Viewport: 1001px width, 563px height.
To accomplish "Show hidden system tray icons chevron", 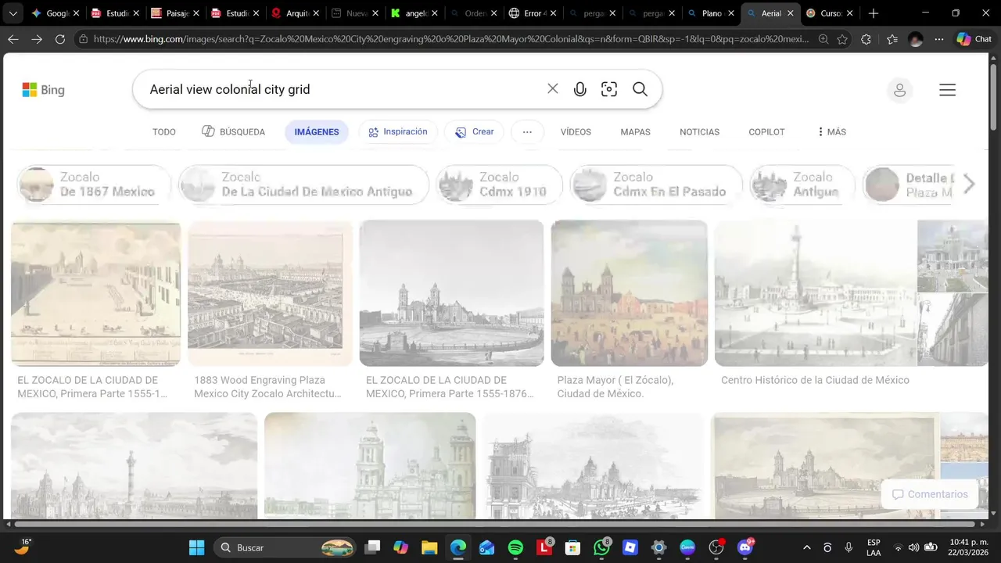I will pos(806,547).
